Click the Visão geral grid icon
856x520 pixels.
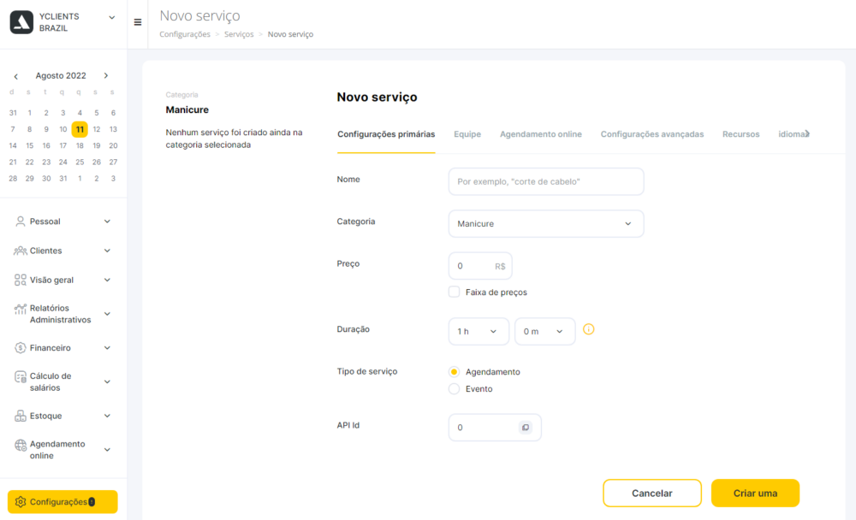tap(21, 280)
